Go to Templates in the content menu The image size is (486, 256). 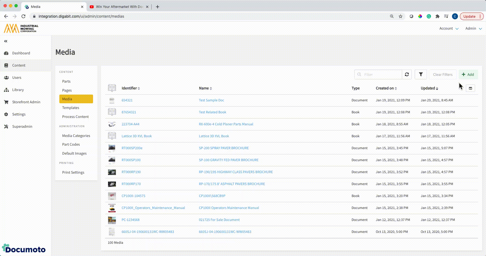pyautogui.click(x=70, y=108)
